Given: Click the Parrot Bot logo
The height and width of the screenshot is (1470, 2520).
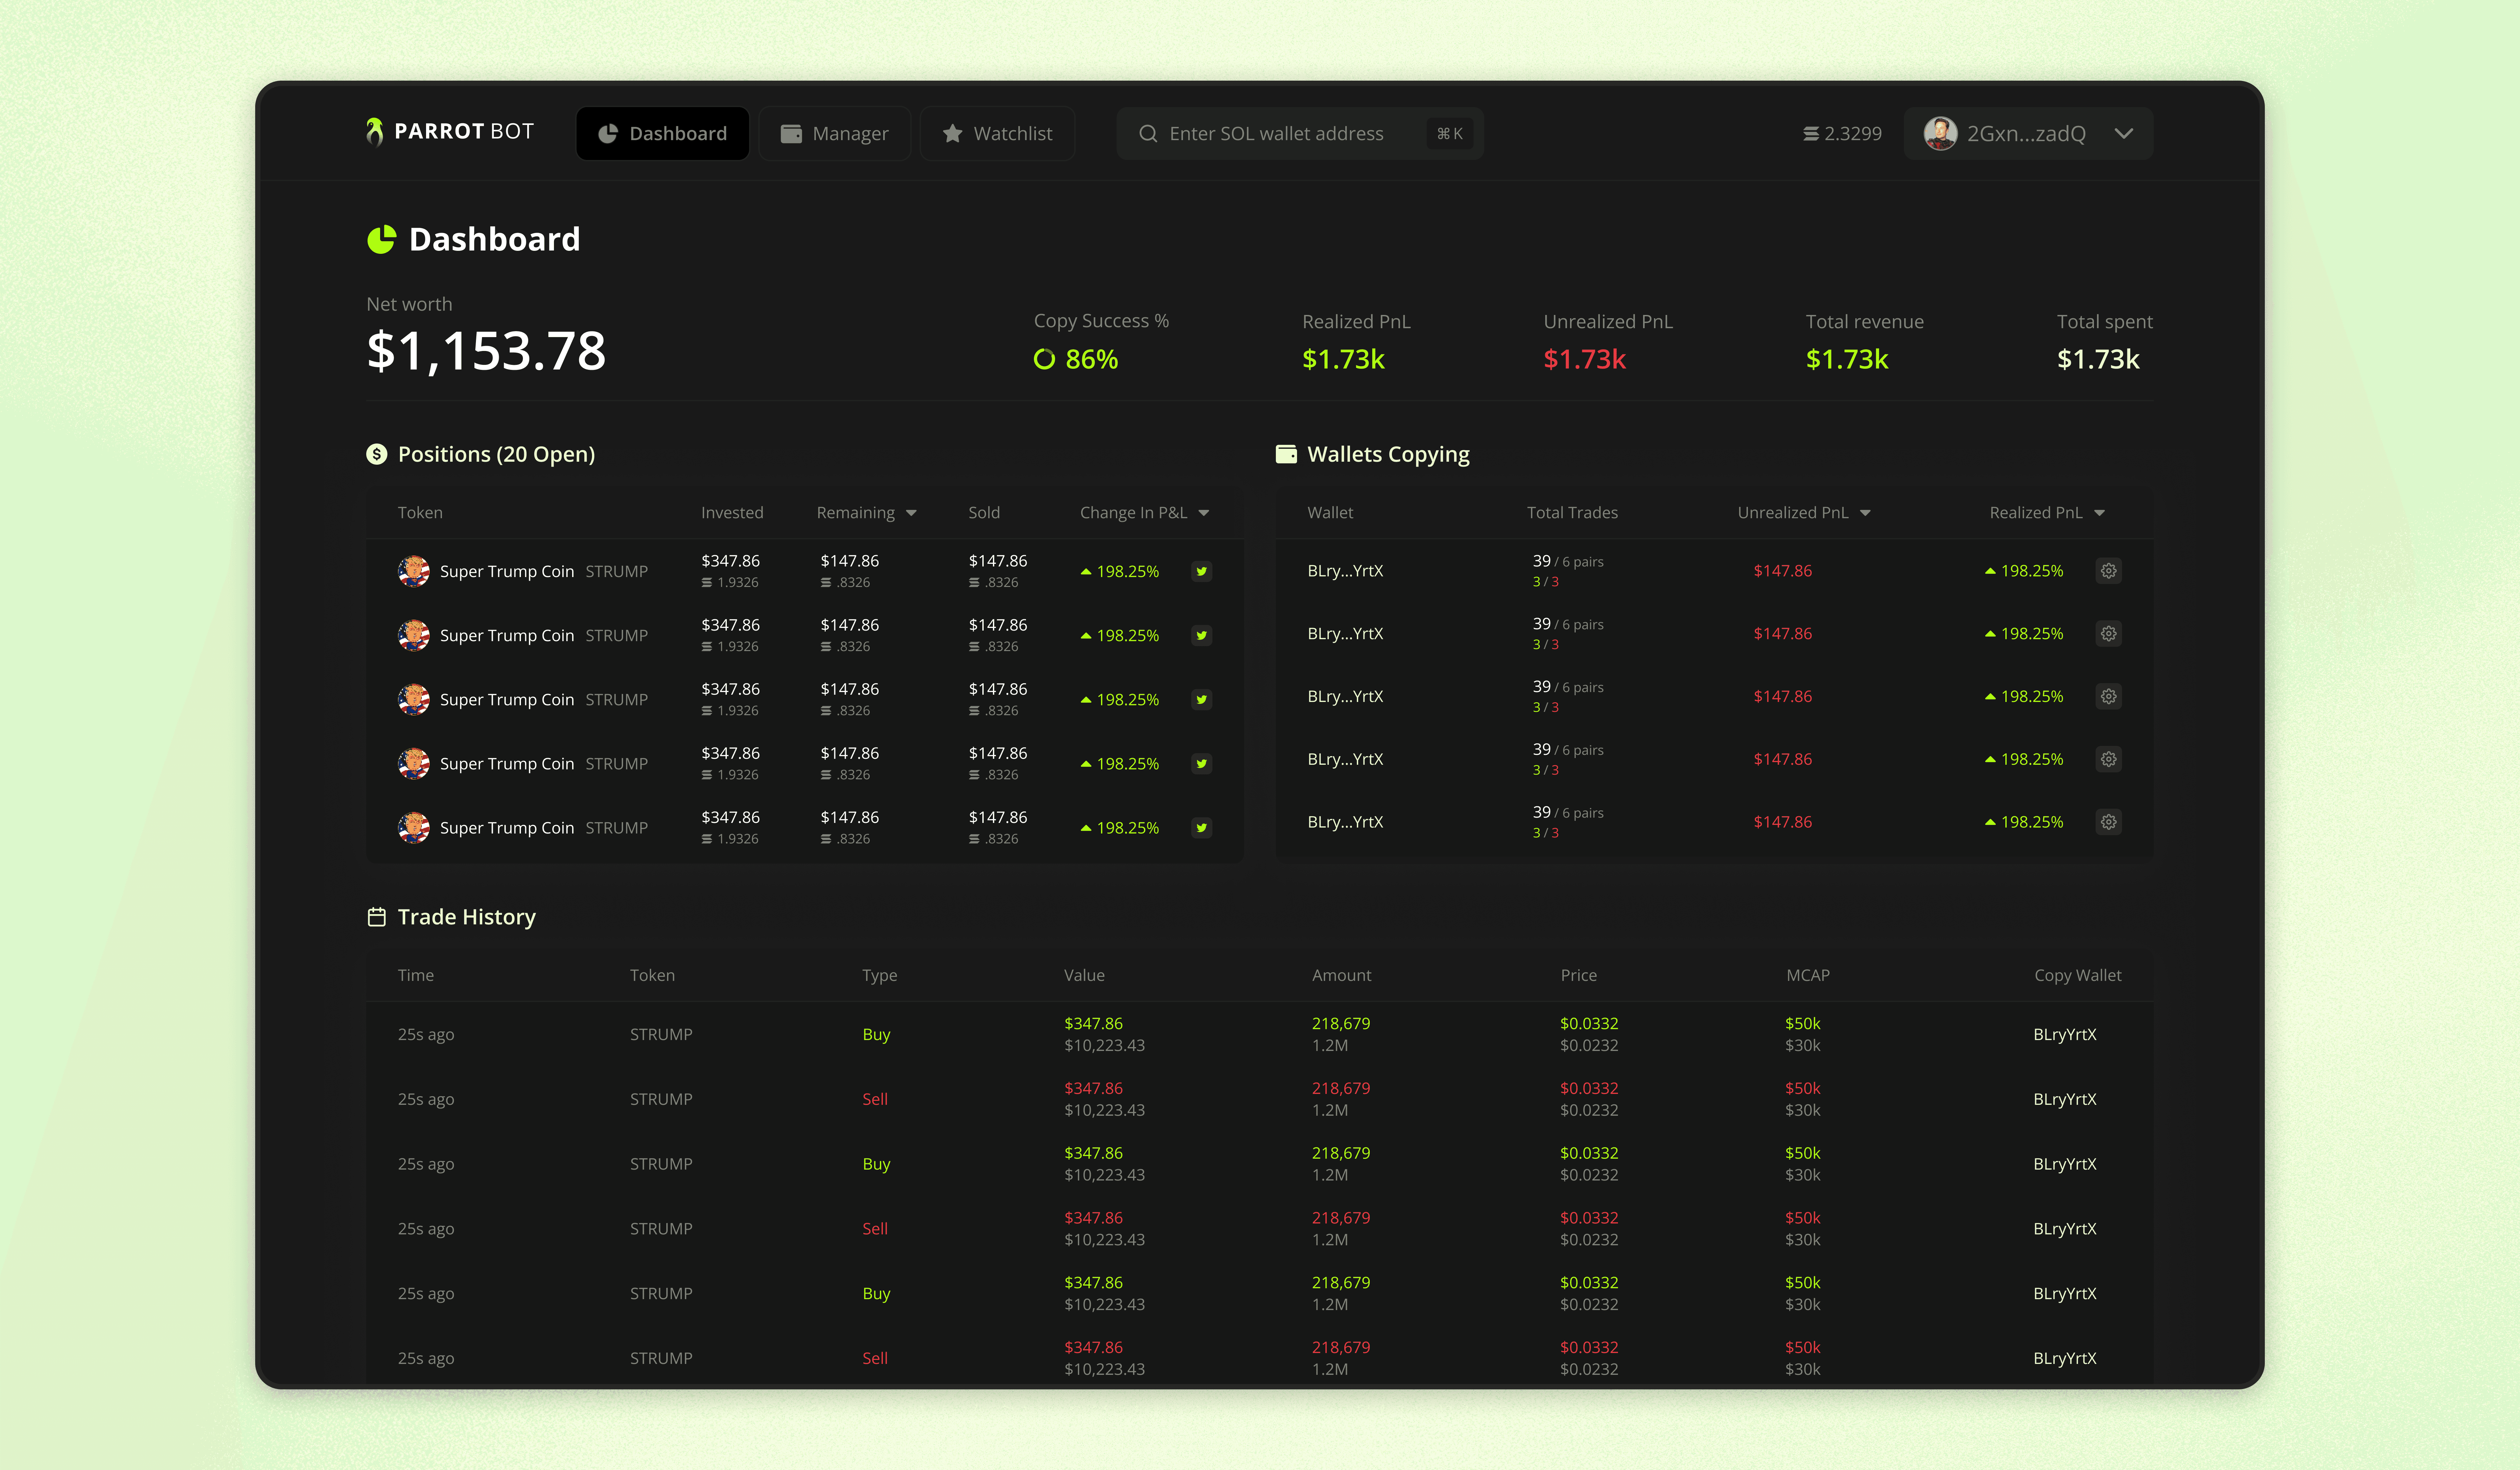Looking at the screenshot, I should click(450, 132).
